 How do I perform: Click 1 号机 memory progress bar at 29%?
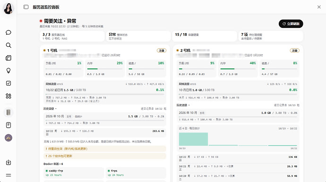(105, 69)
